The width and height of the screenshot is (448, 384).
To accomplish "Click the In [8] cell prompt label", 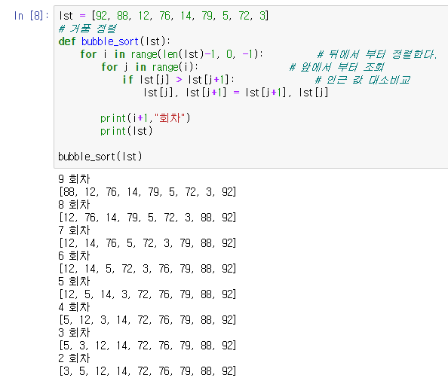I will tap(31, 16).
